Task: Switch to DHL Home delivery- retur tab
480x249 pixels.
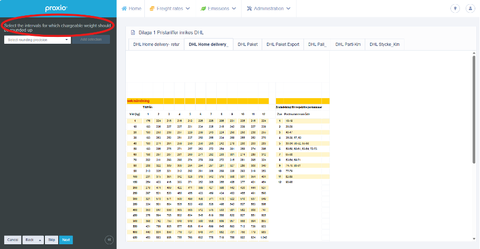Action: tap(156, 44)
